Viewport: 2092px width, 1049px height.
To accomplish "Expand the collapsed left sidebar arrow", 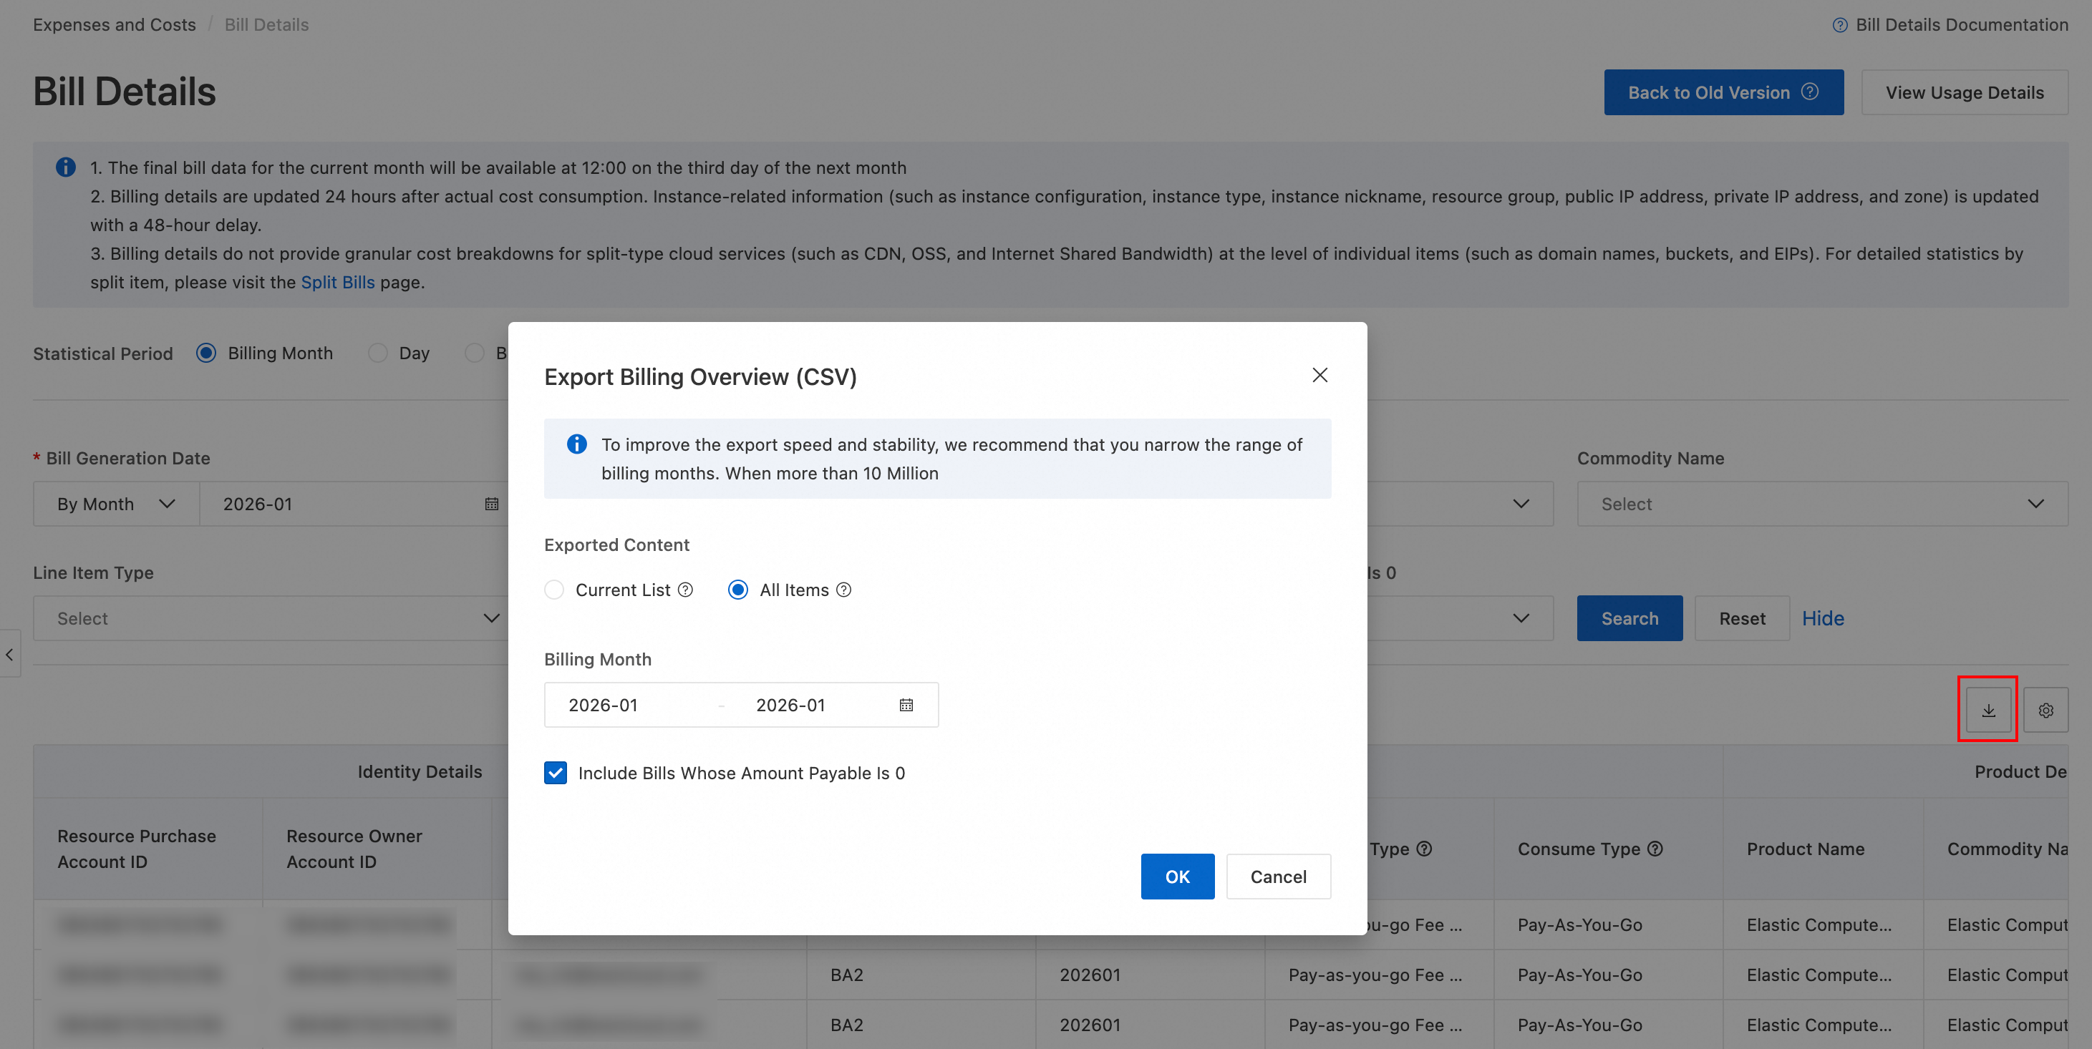I will [x=10, y=653].
